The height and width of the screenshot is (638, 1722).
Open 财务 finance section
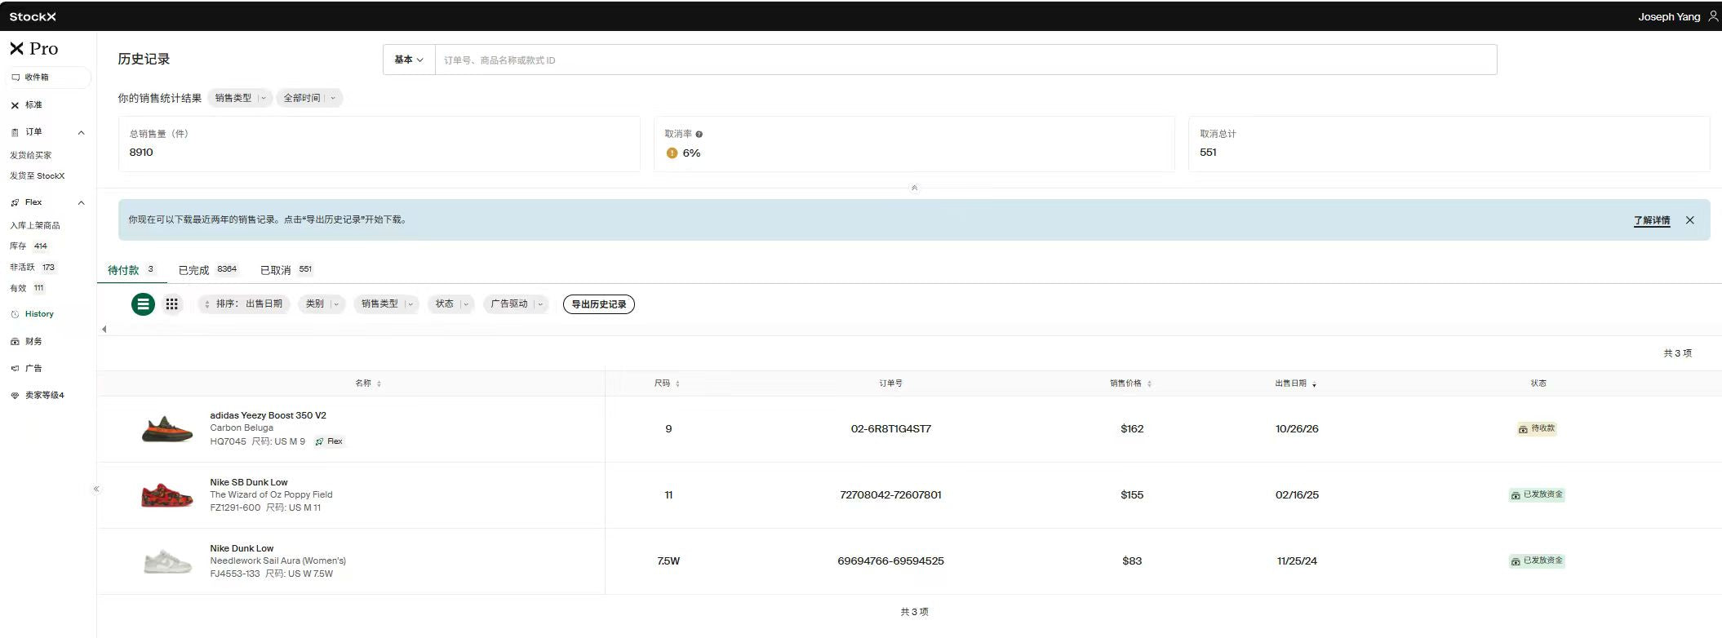tap(27, 342)
